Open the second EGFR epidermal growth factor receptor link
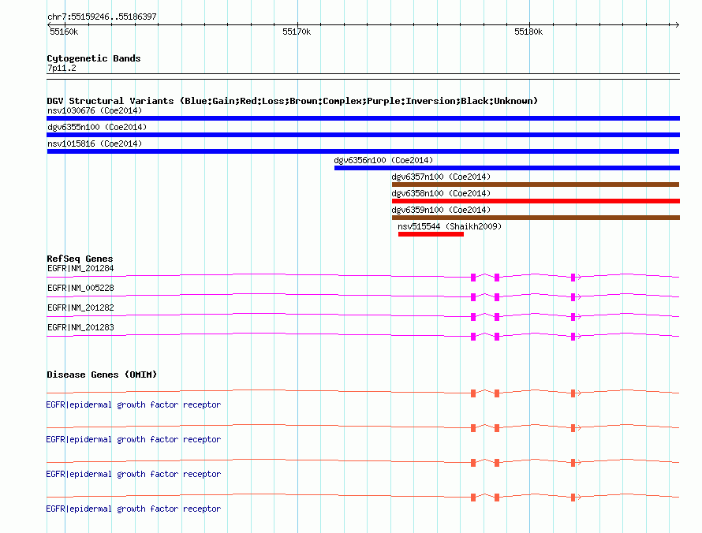This screenshot has width=702, height=533. [x=133, y=439]
